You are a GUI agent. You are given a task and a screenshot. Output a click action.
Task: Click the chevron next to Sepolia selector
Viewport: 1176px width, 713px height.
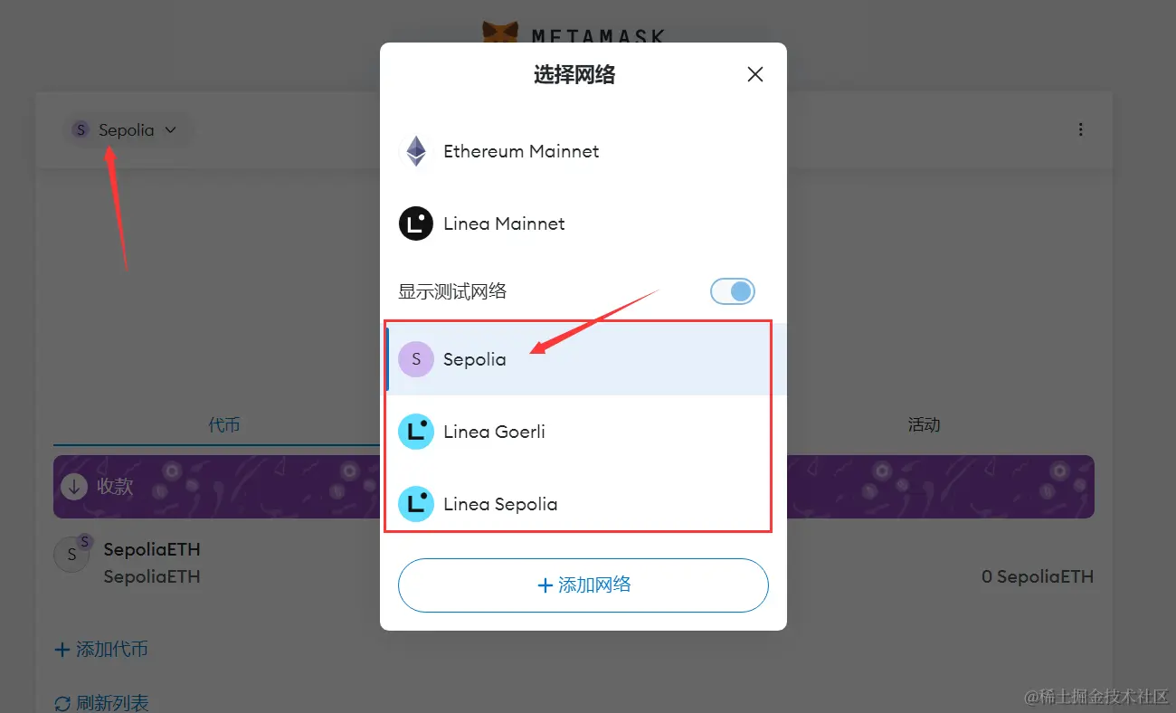(x=170, y=130)
